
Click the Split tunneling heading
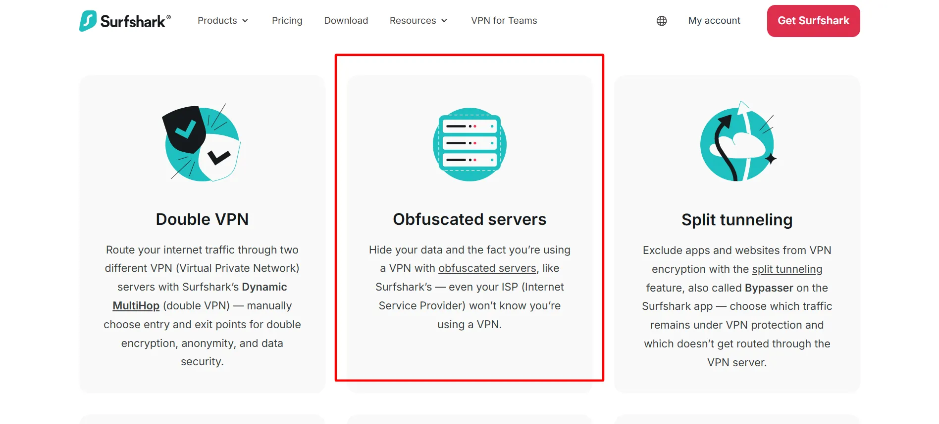coord(737,220)
